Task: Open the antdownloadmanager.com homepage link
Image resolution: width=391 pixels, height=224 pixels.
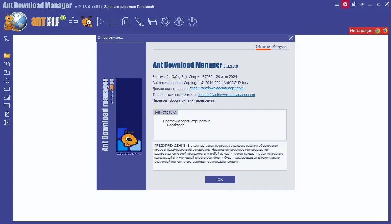Action: coord(217,88)
